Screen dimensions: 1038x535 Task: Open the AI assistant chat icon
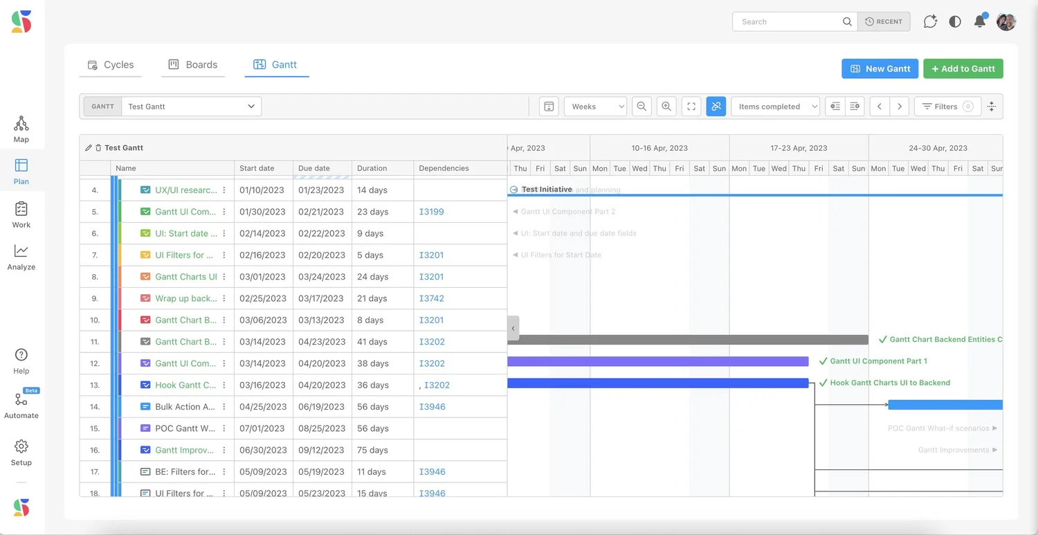click(x=930, y=21)
